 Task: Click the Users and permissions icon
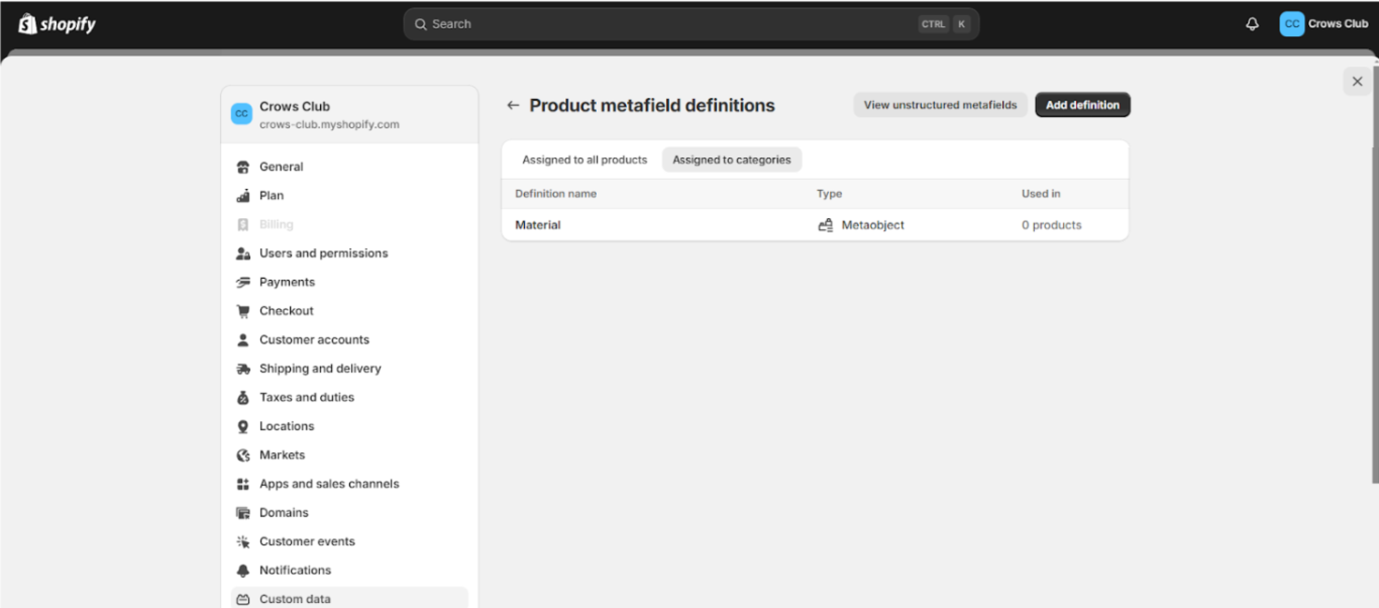coord(243,254)
